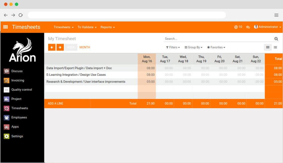Click the Mon, Aug 16 column header
The image size is (283, 163).
[147, 59]
